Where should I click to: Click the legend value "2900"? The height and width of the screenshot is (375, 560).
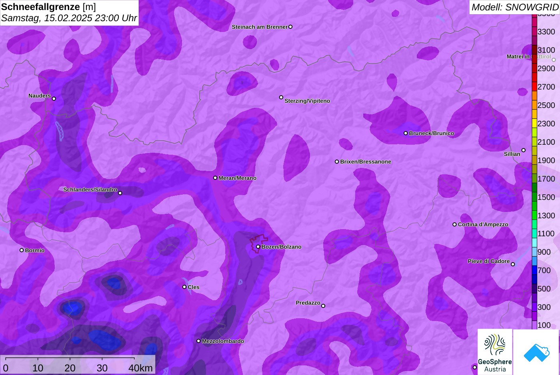coord(546,68)
